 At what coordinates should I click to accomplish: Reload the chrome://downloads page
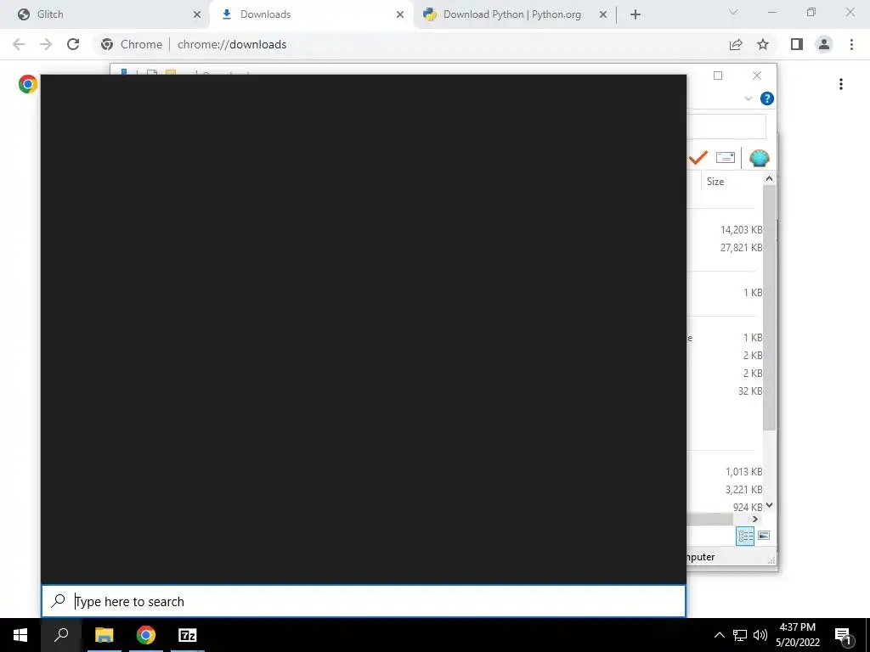click(x=73, y=44)
